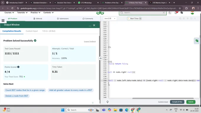Click the Submit button
201x113 pixels.
[x=191, y=102]
